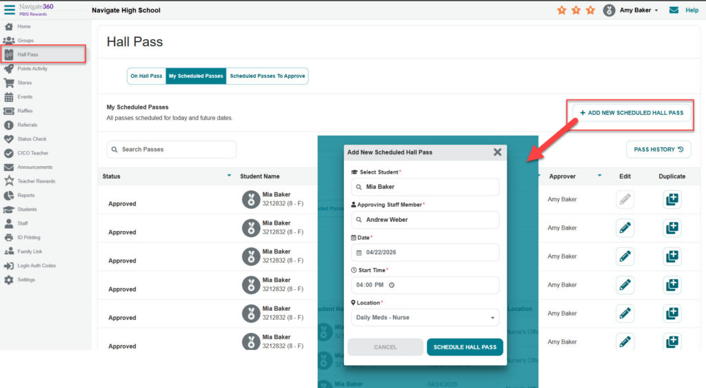Click the pencil edit icon in second row
Screen dimensions: 706x388
(625, 228)
